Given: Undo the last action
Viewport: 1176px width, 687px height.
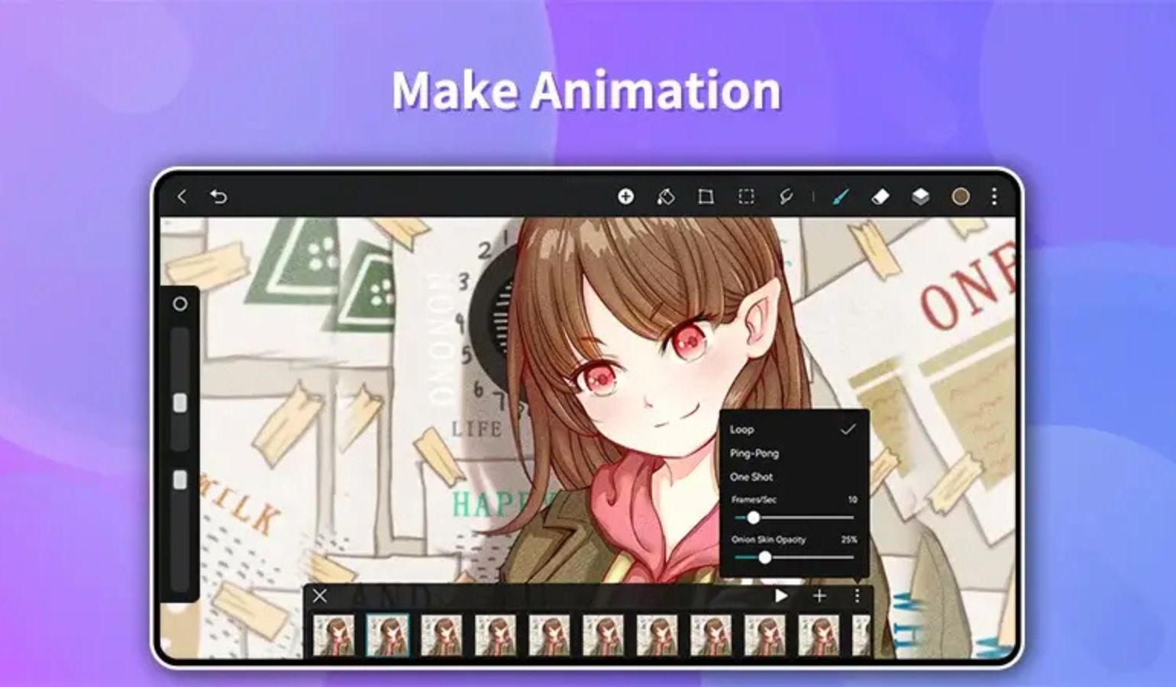Looking at the screenshot, I should point(218,197).
